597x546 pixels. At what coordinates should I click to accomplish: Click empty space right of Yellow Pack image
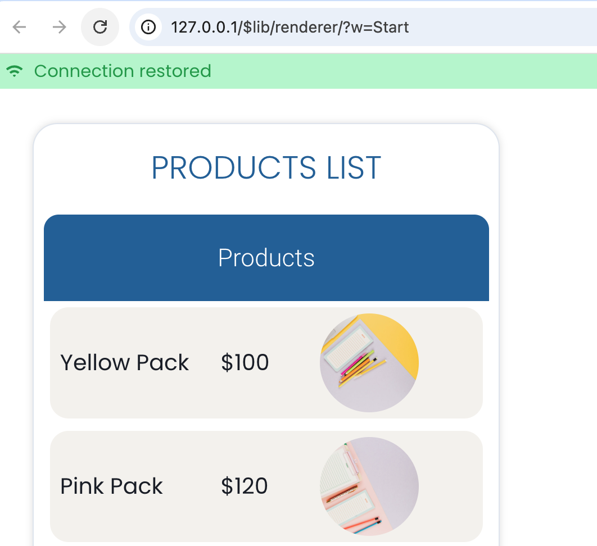click(x=450, y=363)
